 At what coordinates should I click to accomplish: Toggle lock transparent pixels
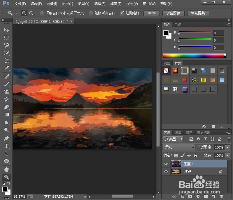click(x=176, y=156)
